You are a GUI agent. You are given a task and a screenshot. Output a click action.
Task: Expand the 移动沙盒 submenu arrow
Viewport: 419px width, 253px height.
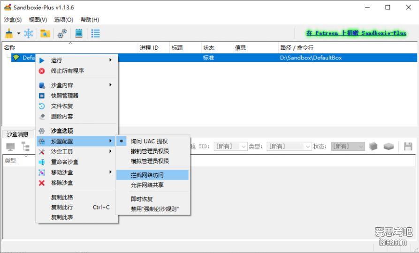pyautogui.click(x=110, y=172)
